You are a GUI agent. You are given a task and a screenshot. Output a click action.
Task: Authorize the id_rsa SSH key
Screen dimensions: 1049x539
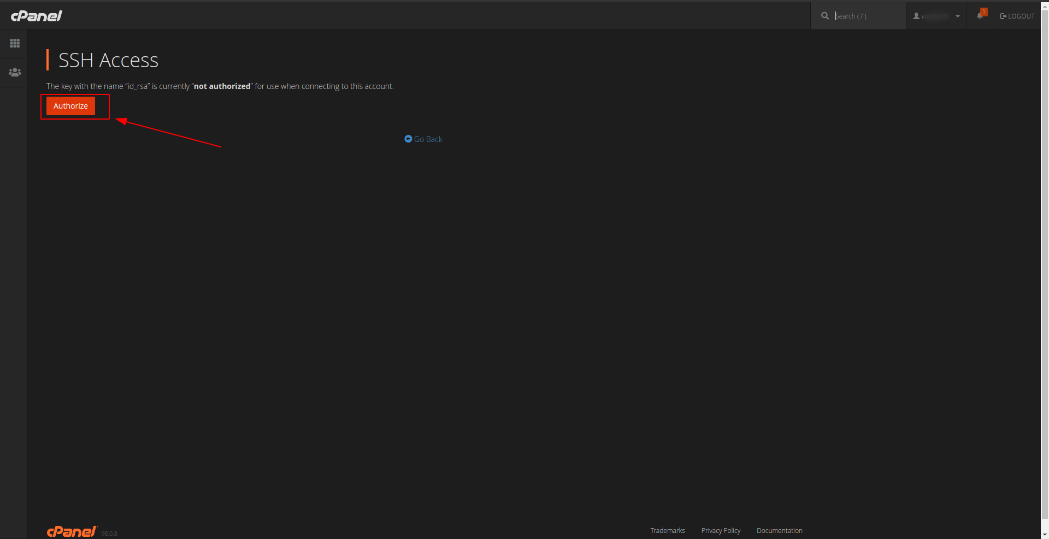pos(70,106)
